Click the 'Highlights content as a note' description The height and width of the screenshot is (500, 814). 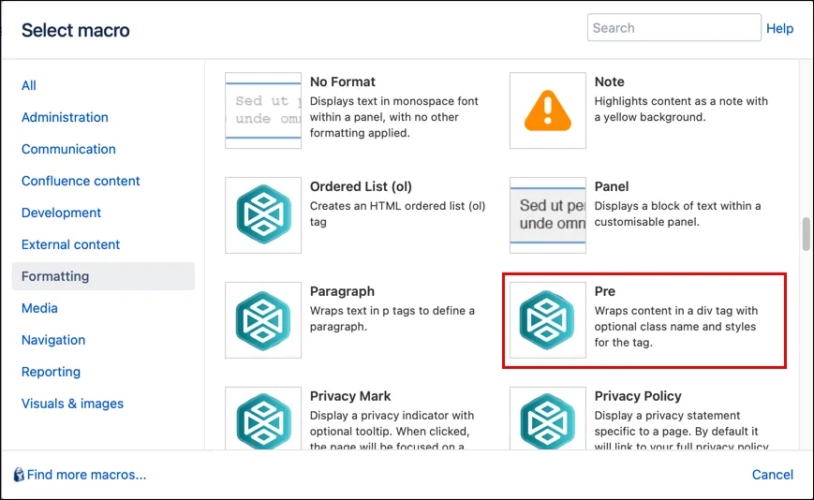click(x=681, y=109)
